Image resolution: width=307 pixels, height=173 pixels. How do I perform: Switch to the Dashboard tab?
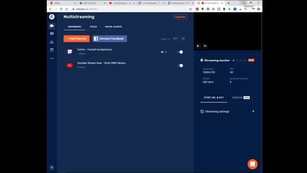74,27
